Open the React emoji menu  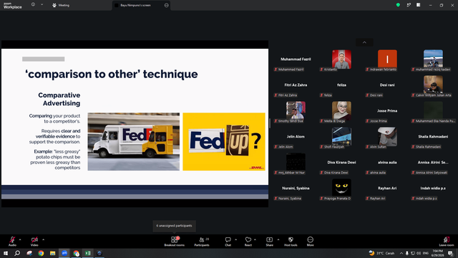click(248, 242)
